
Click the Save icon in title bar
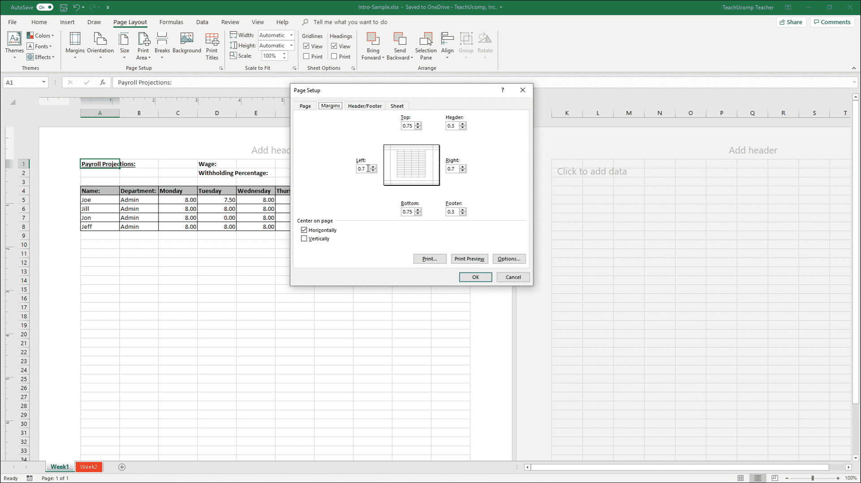tap(64, 7)
